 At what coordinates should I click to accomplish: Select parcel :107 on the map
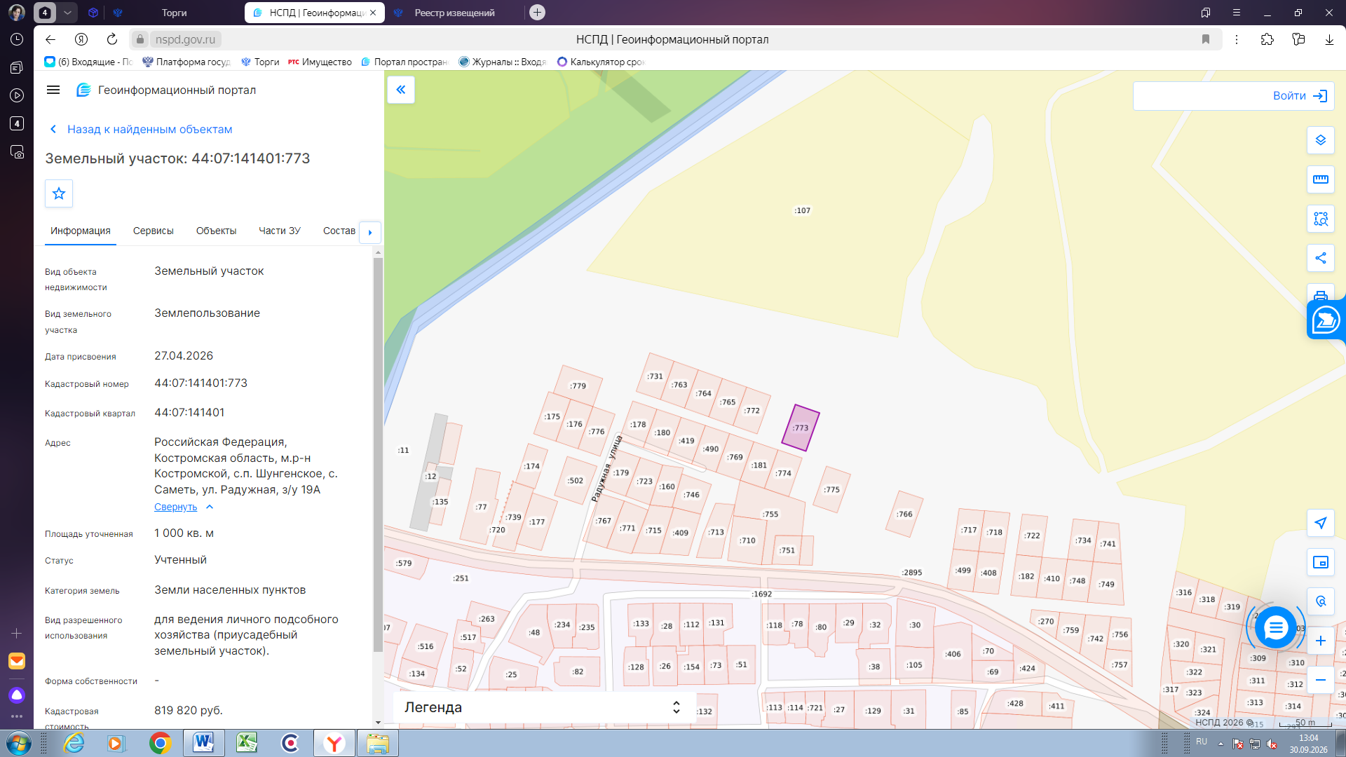(x=803, y=210)
